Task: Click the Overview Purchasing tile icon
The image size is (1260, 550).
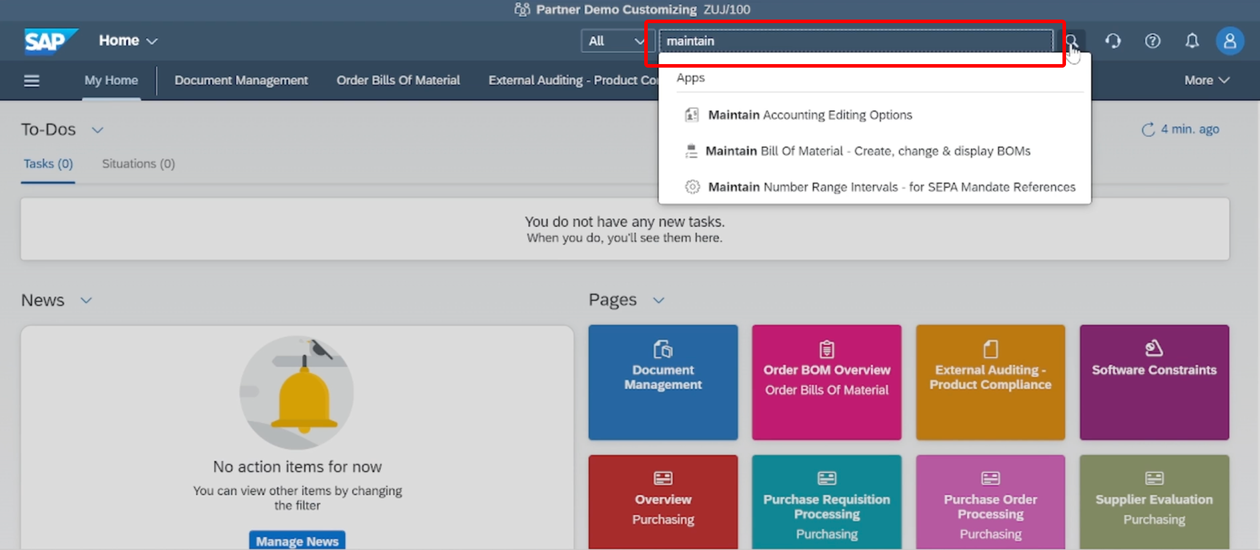Action: pyautogui.click(x=663, y=478)
